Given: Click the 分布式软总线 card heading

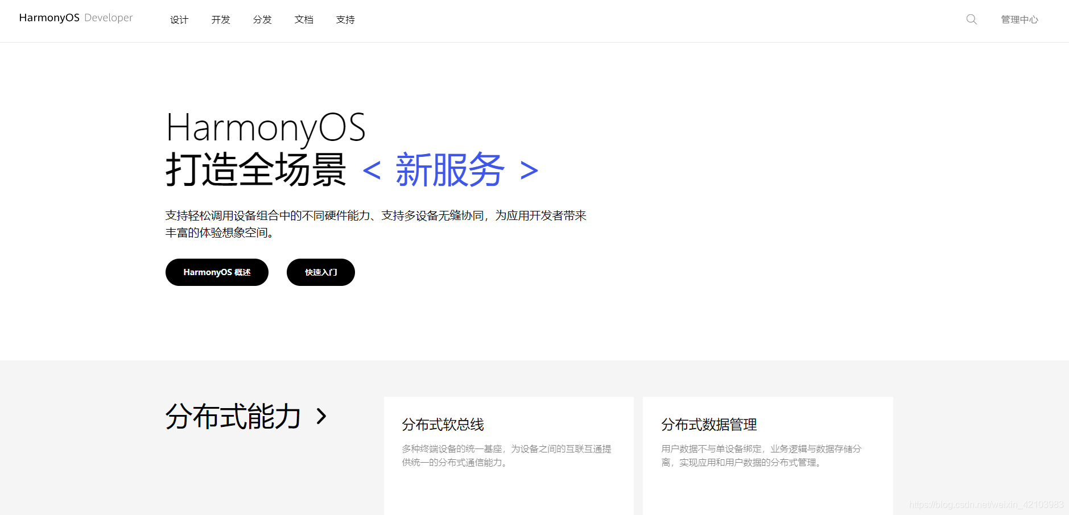Looking at the screenshot, I should click(443, 425).
